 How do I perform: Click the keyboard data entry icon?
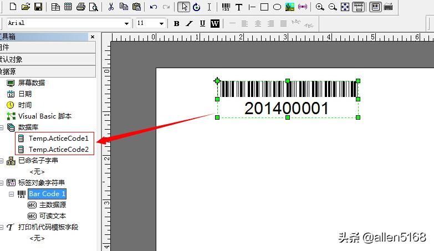point(389,7)
